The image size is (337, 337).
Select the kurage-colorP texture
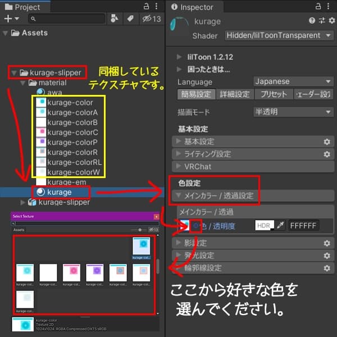coord(67,142)
